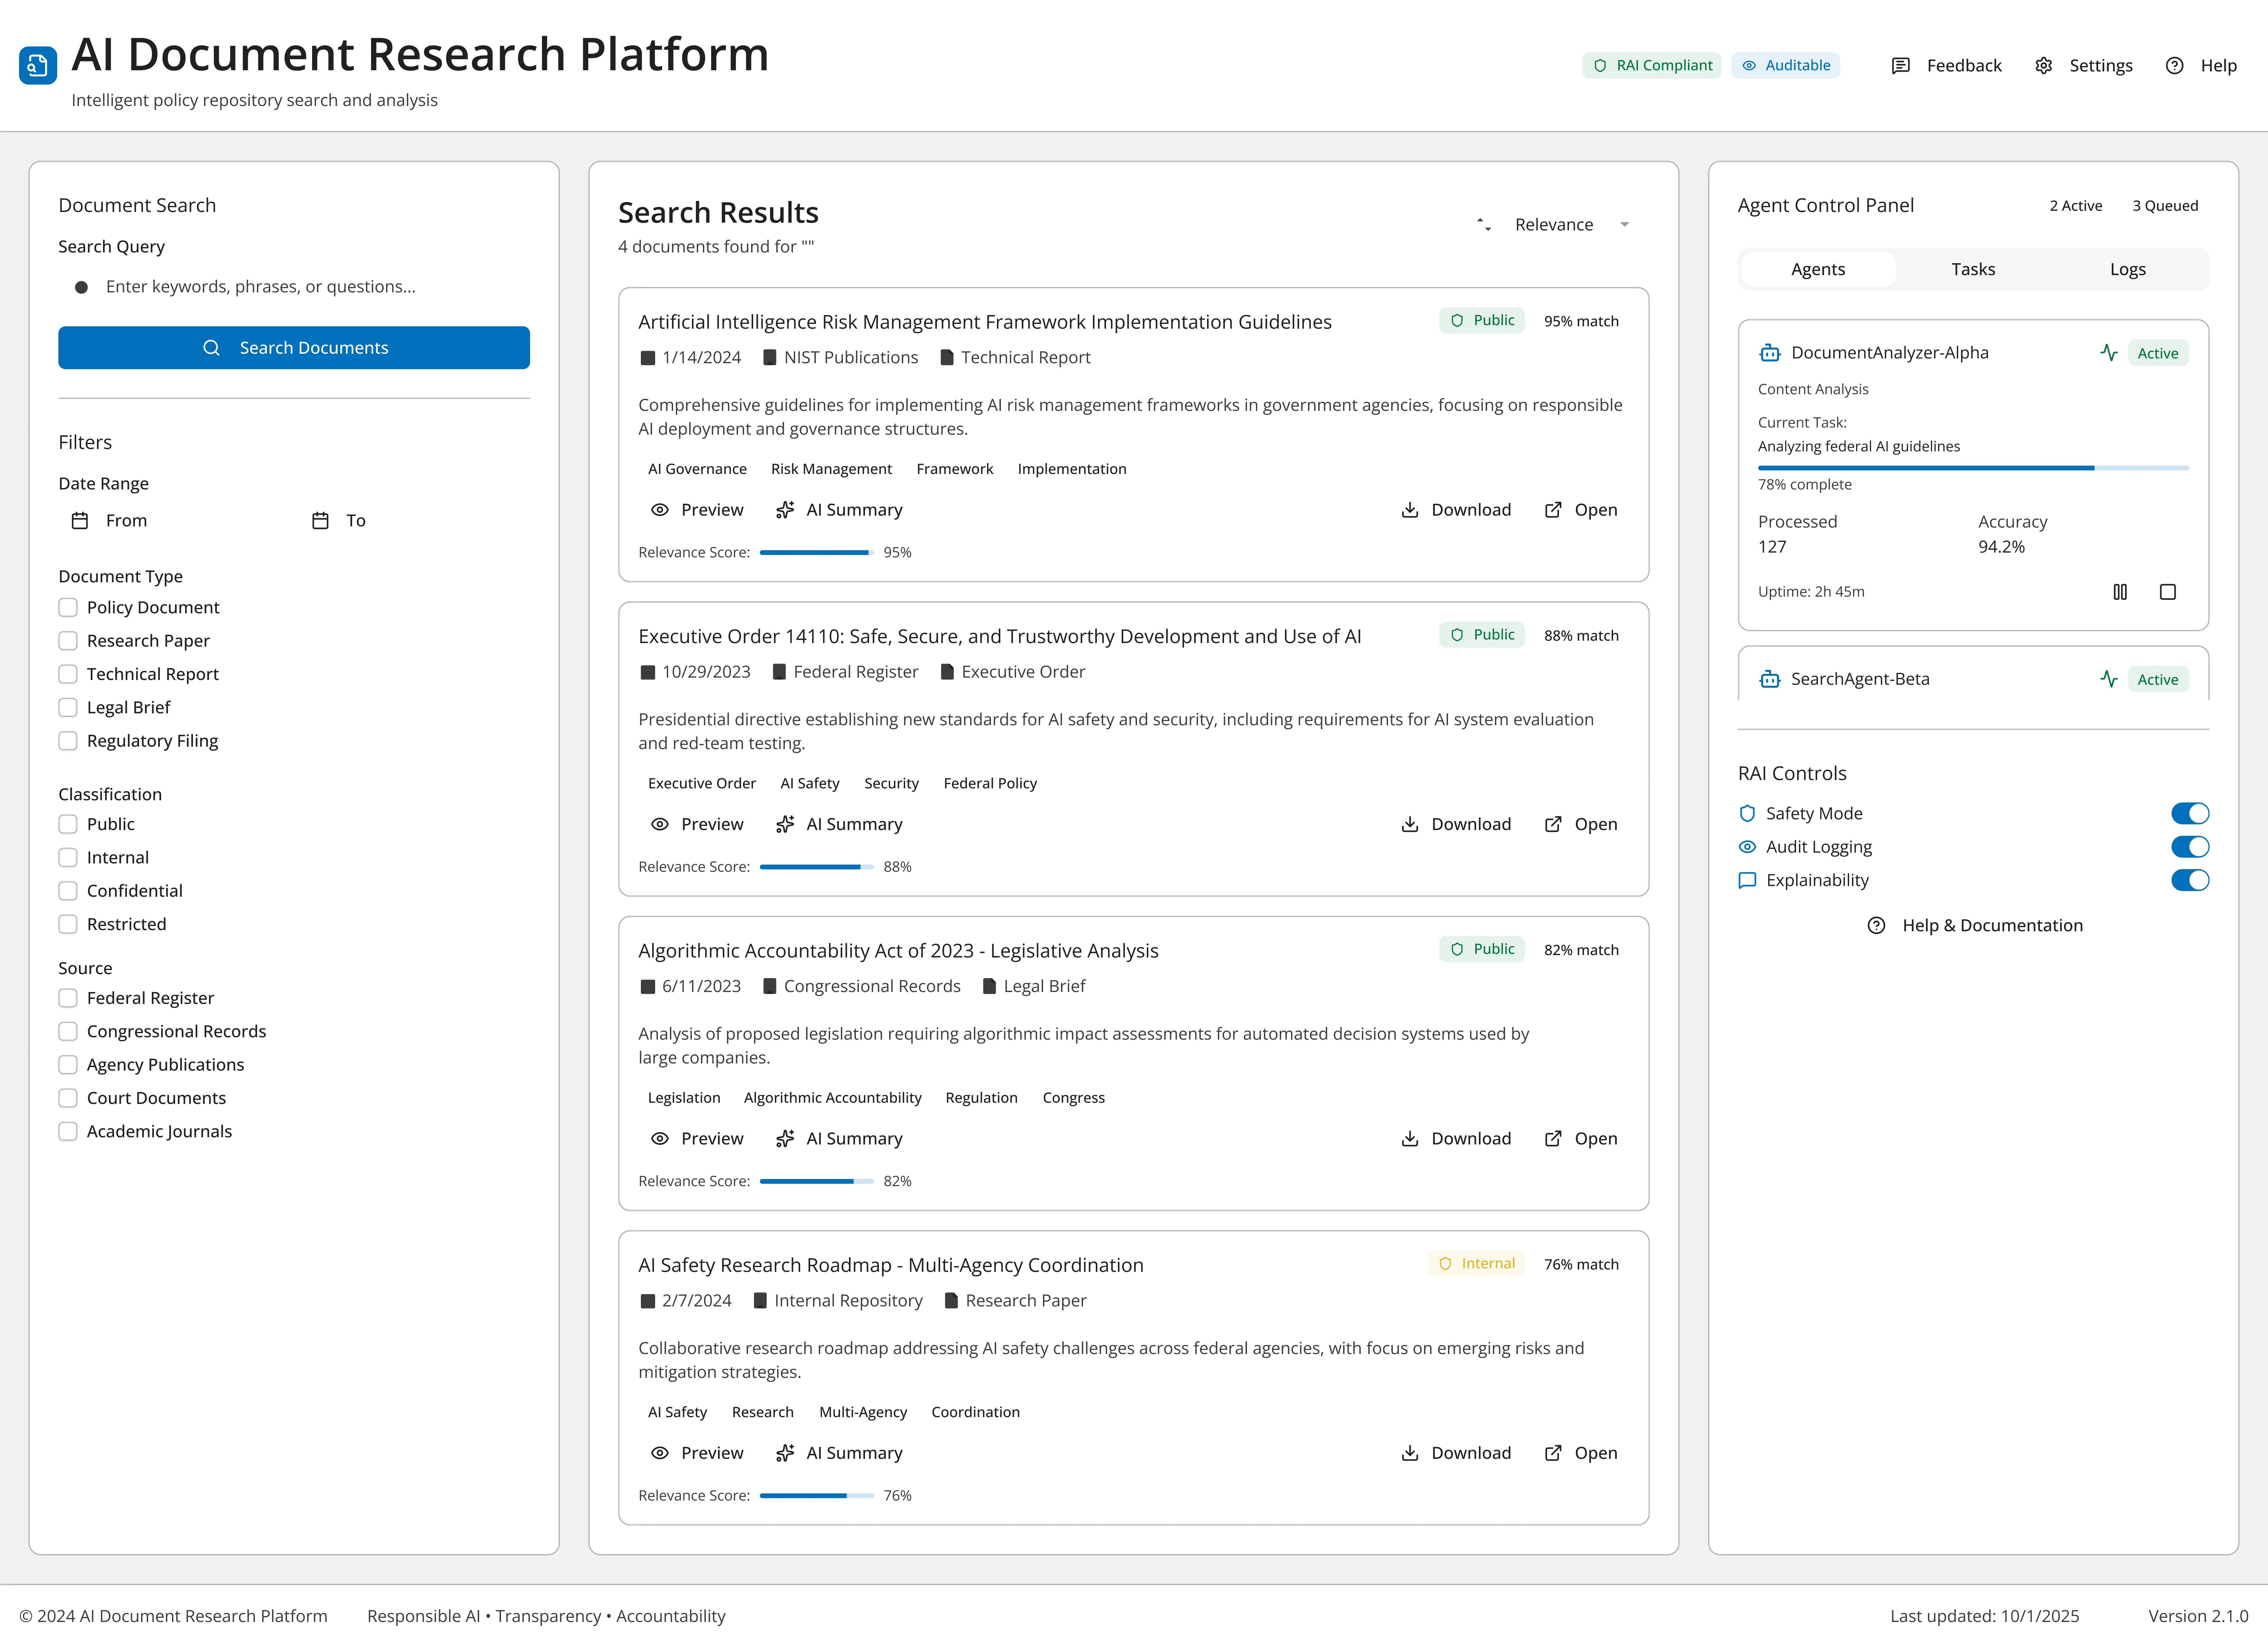Click the 3 Queued status badge
This screenshot has width=2268, height=1647.
coord(2165,206)
